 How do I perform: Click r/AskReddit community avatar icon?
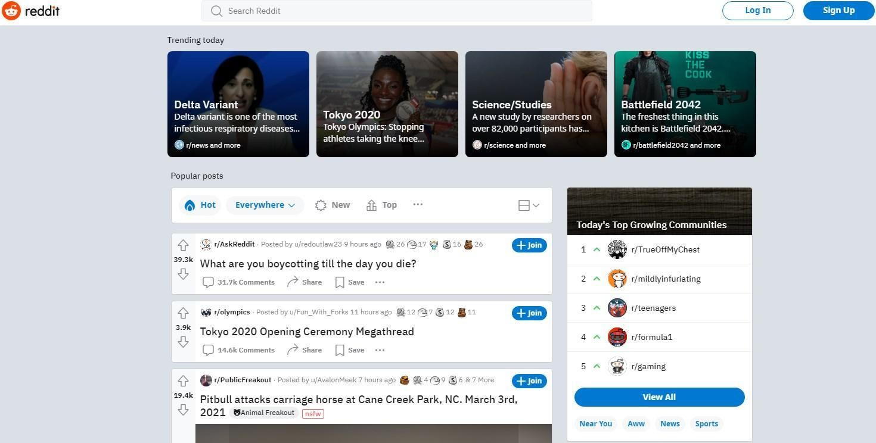pos(206,244)
